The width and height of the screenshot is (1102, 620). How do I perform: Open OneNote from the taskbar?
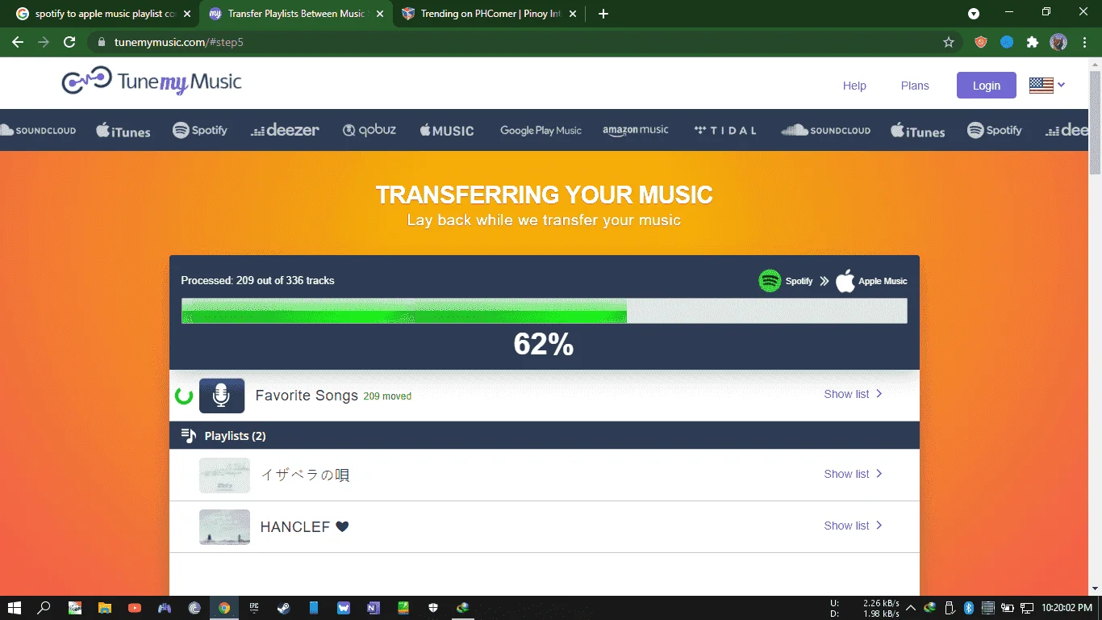click(373, 608)
